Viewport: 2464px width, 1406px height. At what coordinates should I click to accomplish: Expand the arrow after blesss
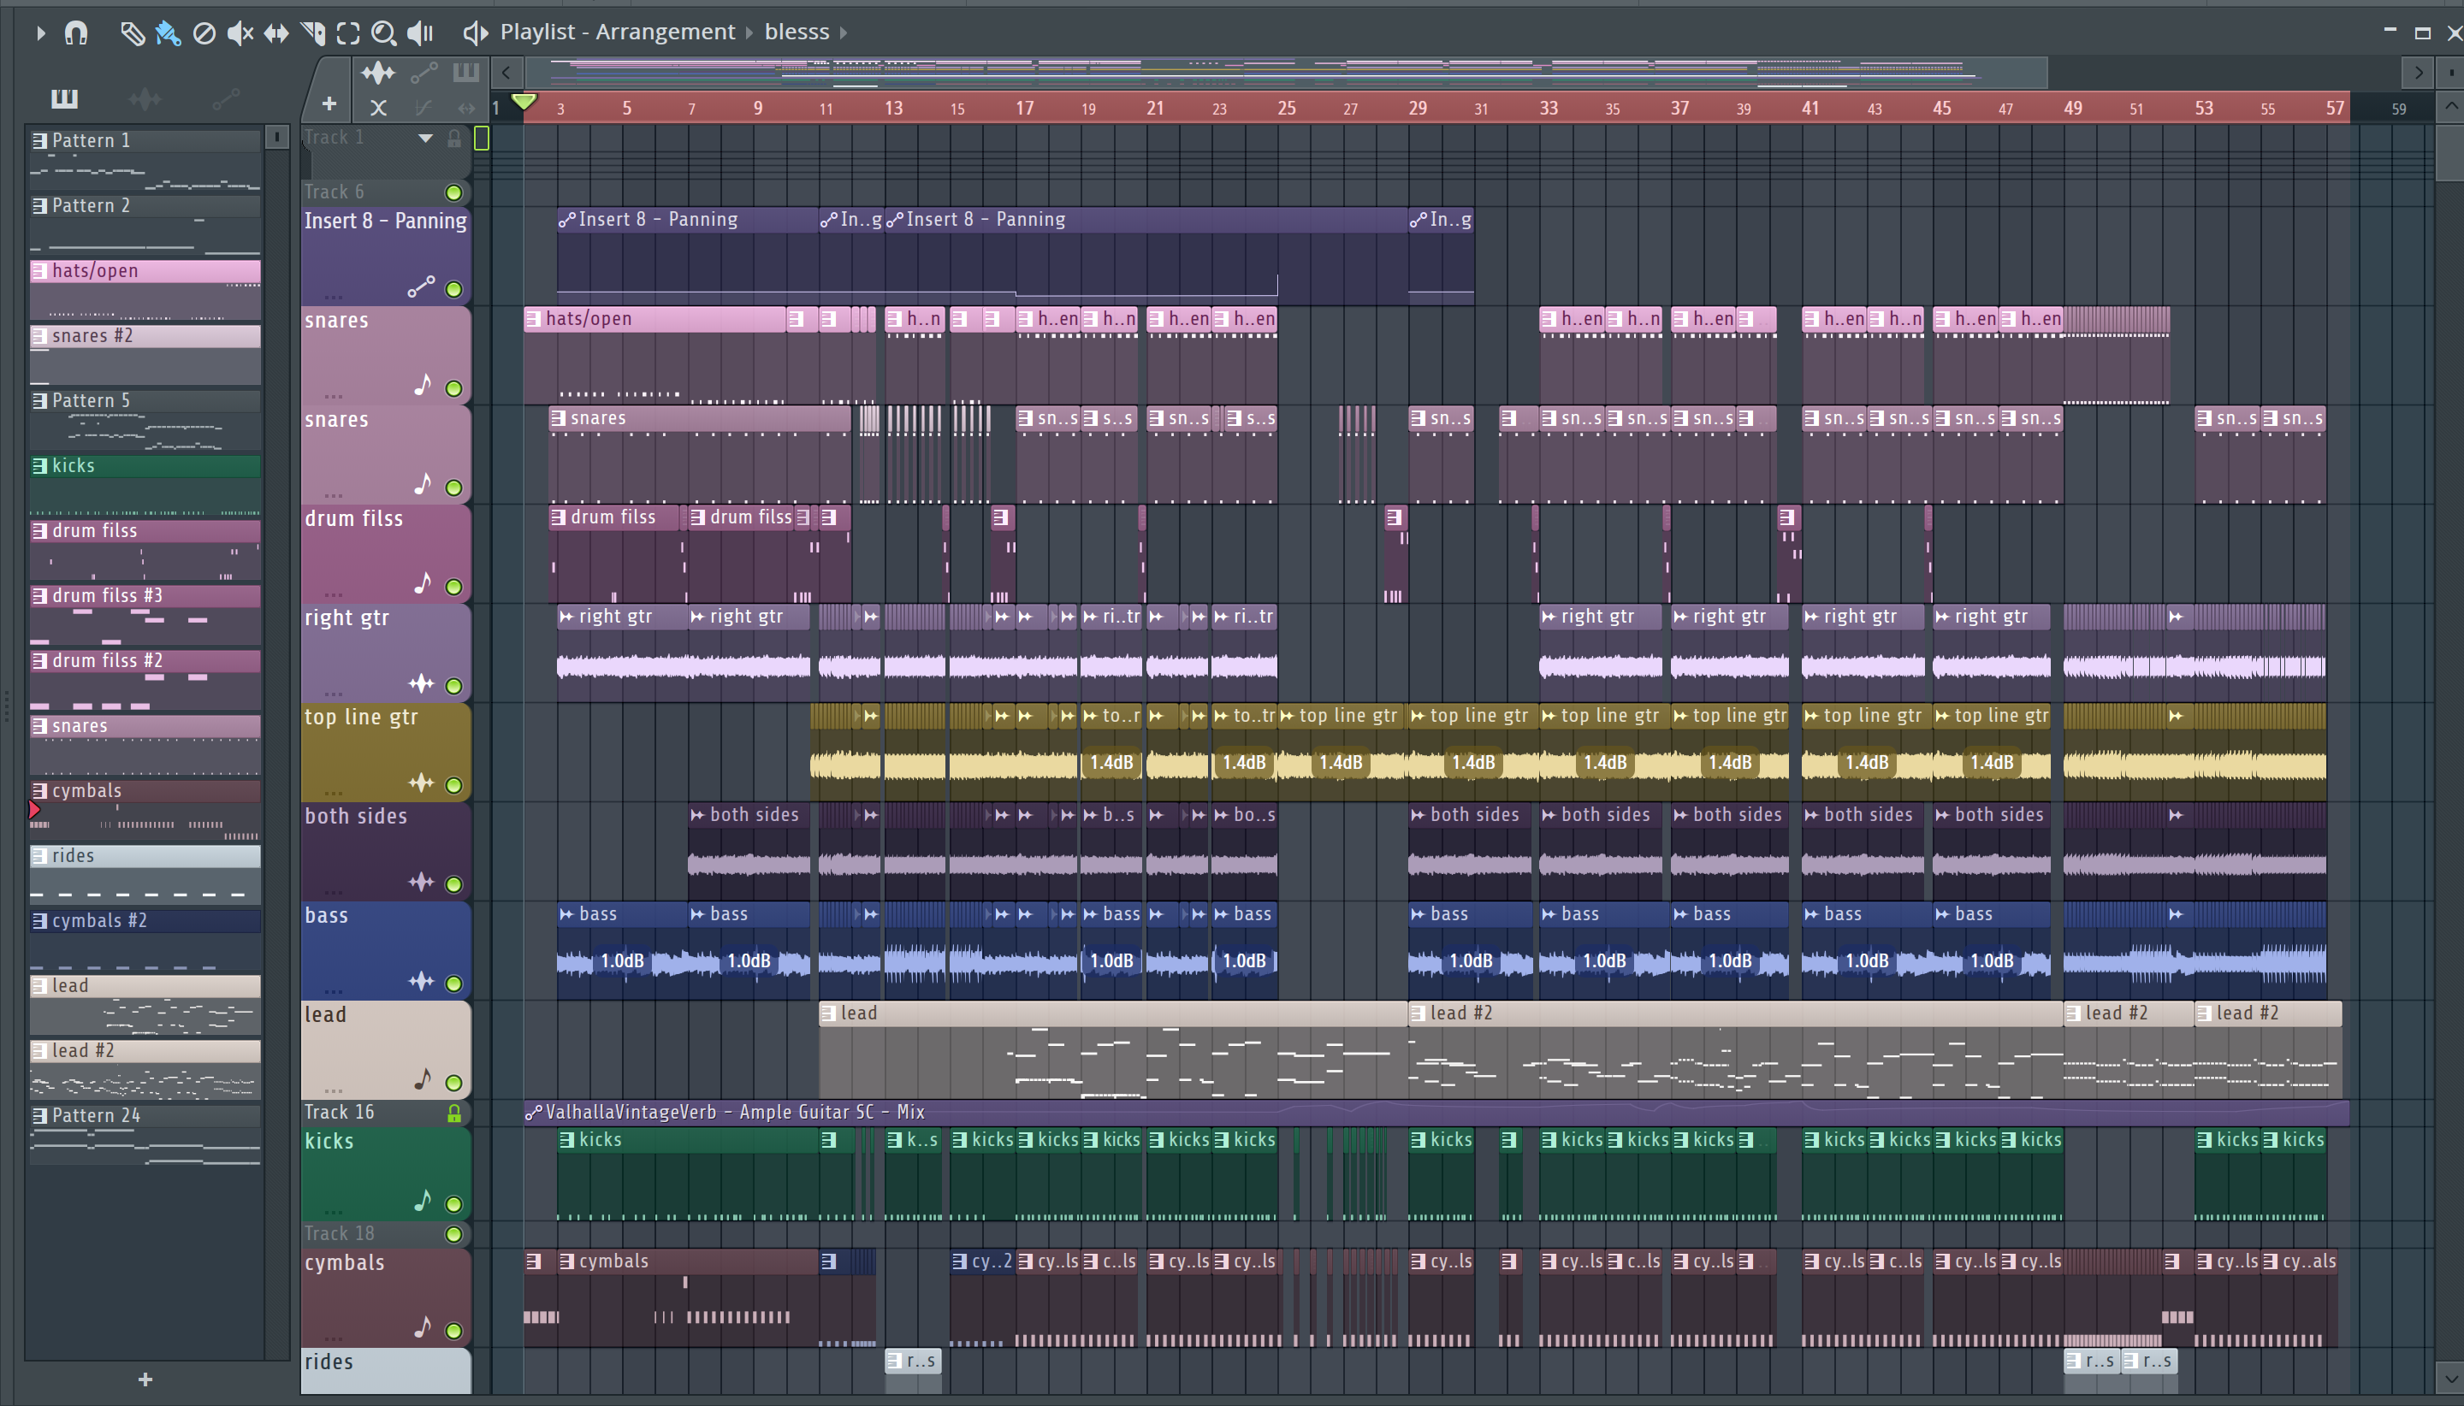tap(844, 32)
